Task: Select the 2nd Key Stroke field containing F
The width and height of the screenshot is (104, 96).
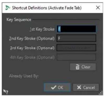Action: click(76, 38)
